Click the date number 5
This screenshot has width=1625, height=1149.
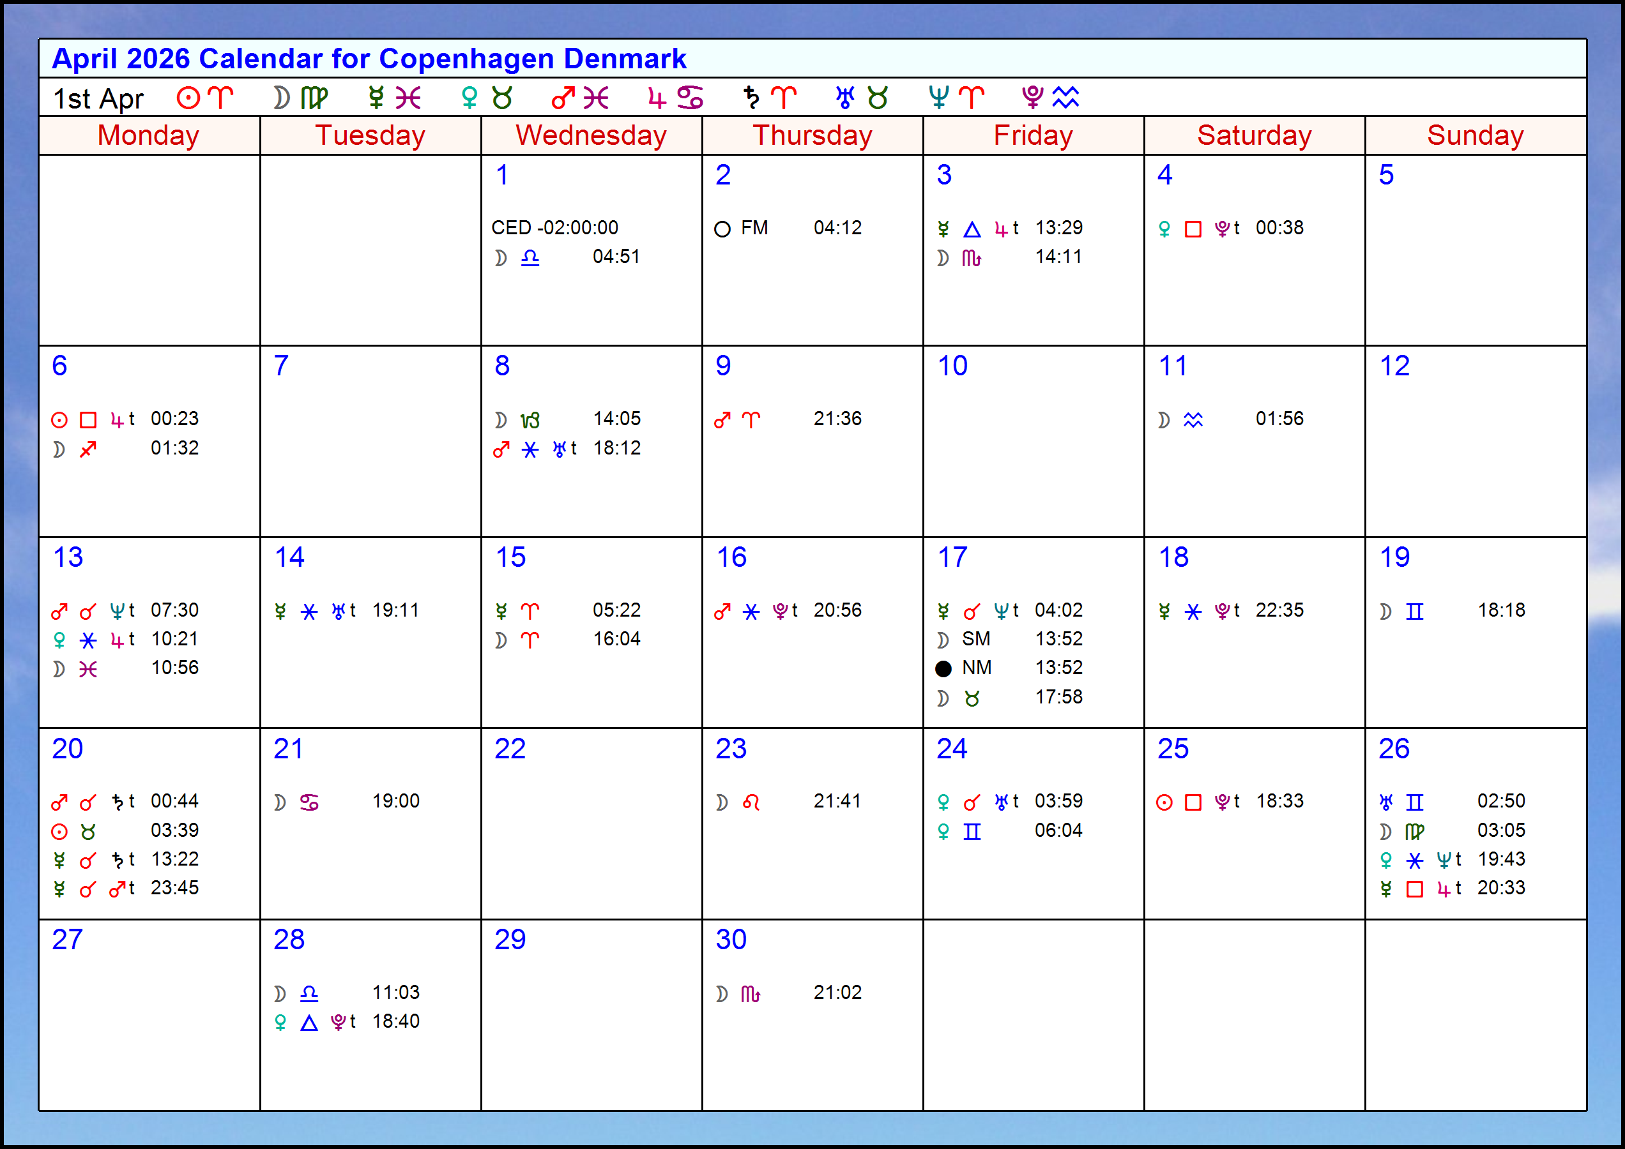pyautogui.click(x=1386, y=175)
